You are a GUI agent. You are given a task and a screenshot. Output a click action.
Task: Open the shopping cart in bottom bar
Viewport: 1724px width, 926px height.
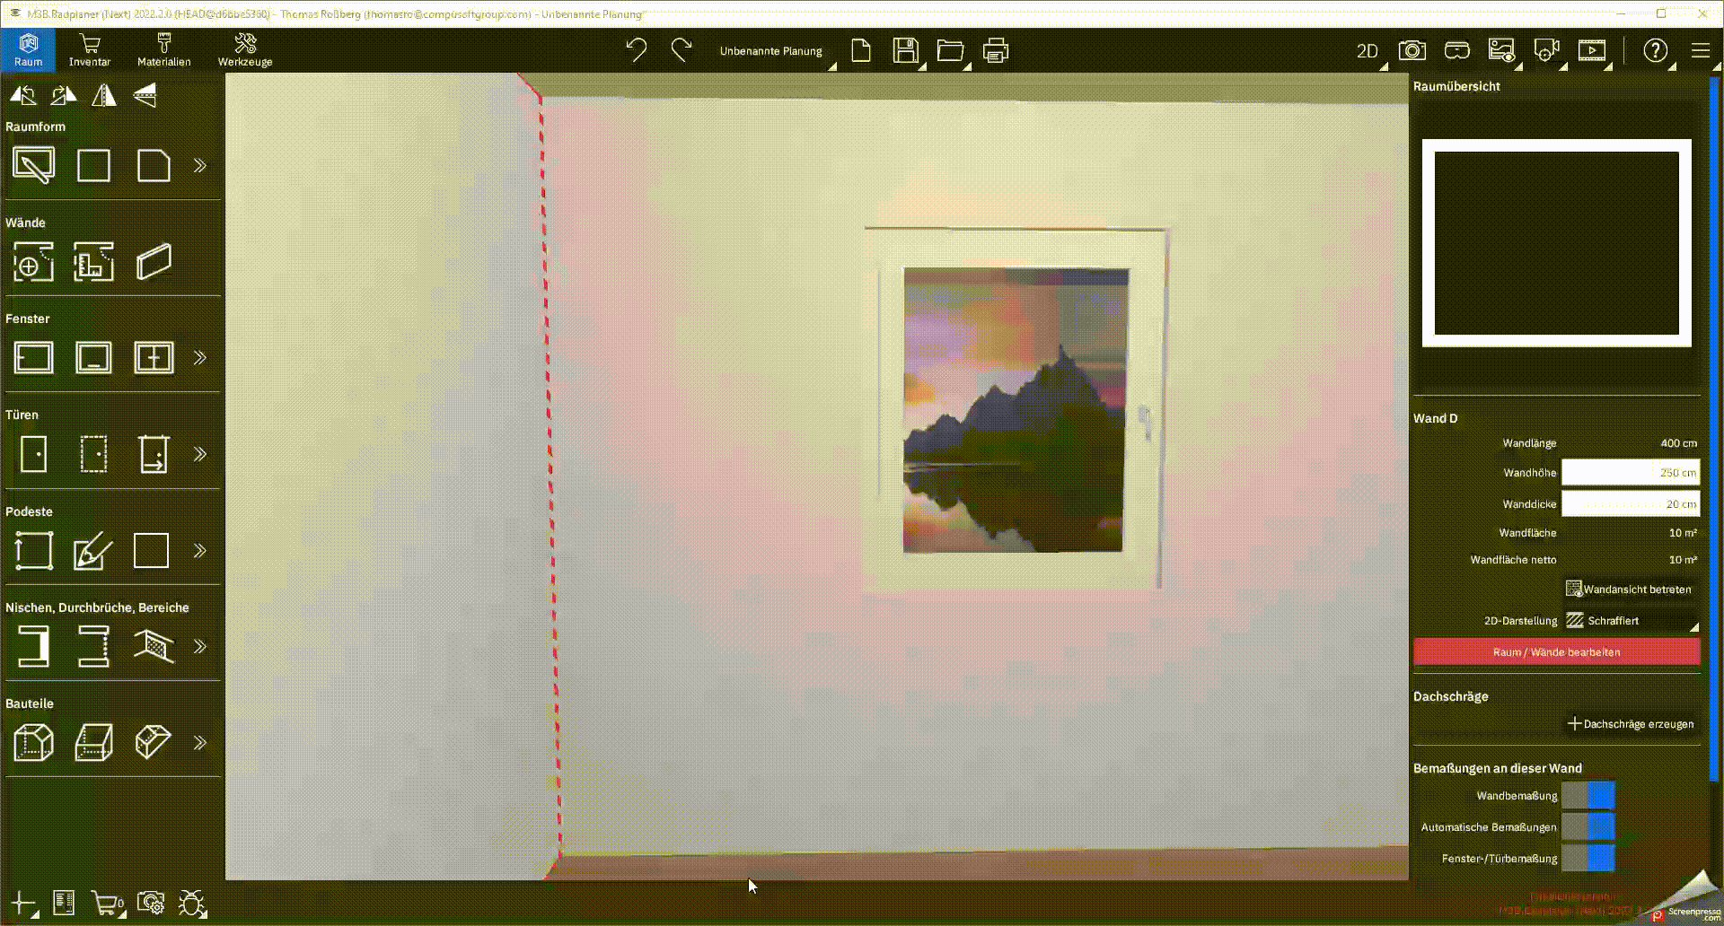coord(108,904)
